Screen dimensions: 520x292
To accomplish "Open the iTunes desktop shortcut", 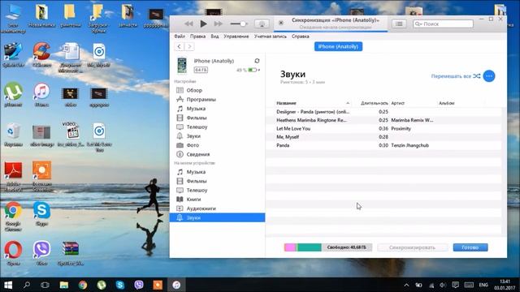I will pyautogui.click(x=41, y=95).
